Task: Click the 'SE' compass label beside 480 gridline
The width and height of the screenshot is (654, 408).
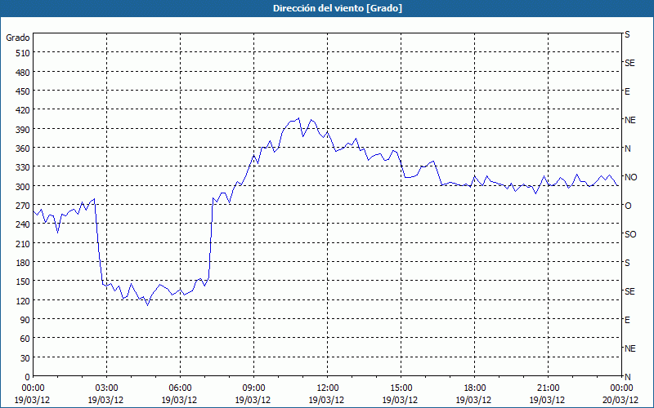Action: point(629,64)
